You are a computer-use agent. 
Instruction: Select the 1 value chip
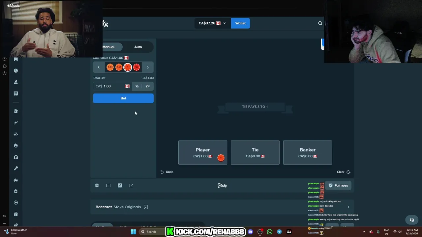[128, 67]
